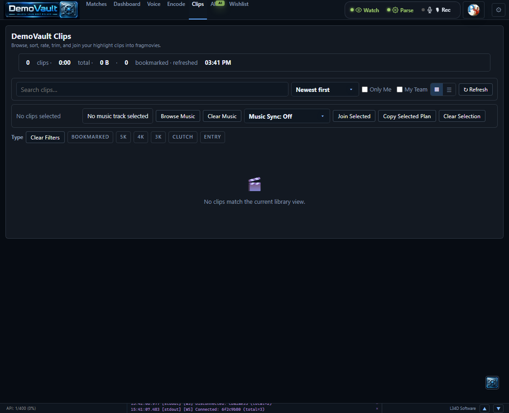Click the DemoVault logo in header
This screenshot has width=509, height=413.
pyautogui.click(x=42, y=10)
